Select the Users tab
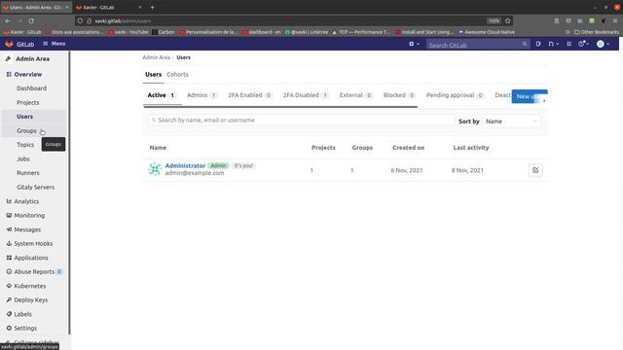623x350 pixels. [x=153, y=74]
